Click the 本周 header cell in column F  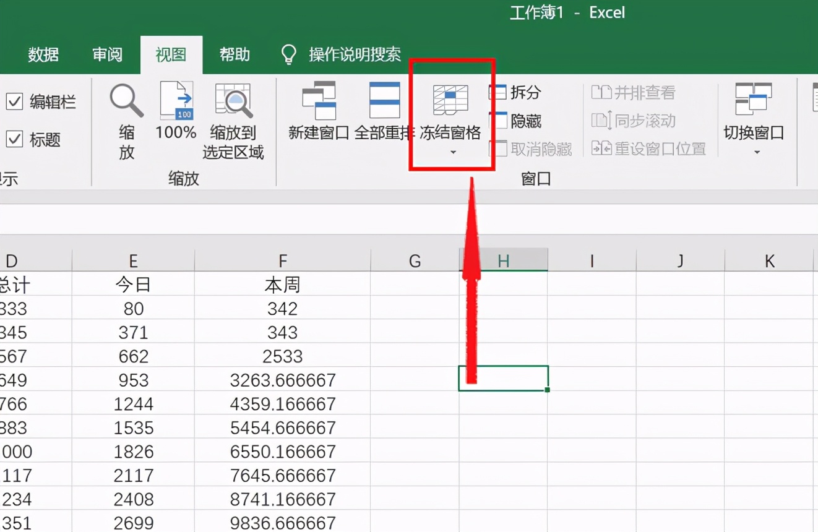click(x=282, y=284)
